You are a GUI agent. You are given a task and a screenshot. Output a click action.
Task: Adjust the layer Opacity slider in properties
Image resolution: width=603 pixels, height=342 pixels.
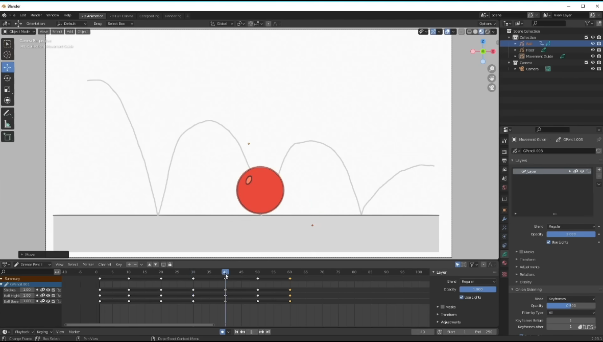tap(571, 234)
